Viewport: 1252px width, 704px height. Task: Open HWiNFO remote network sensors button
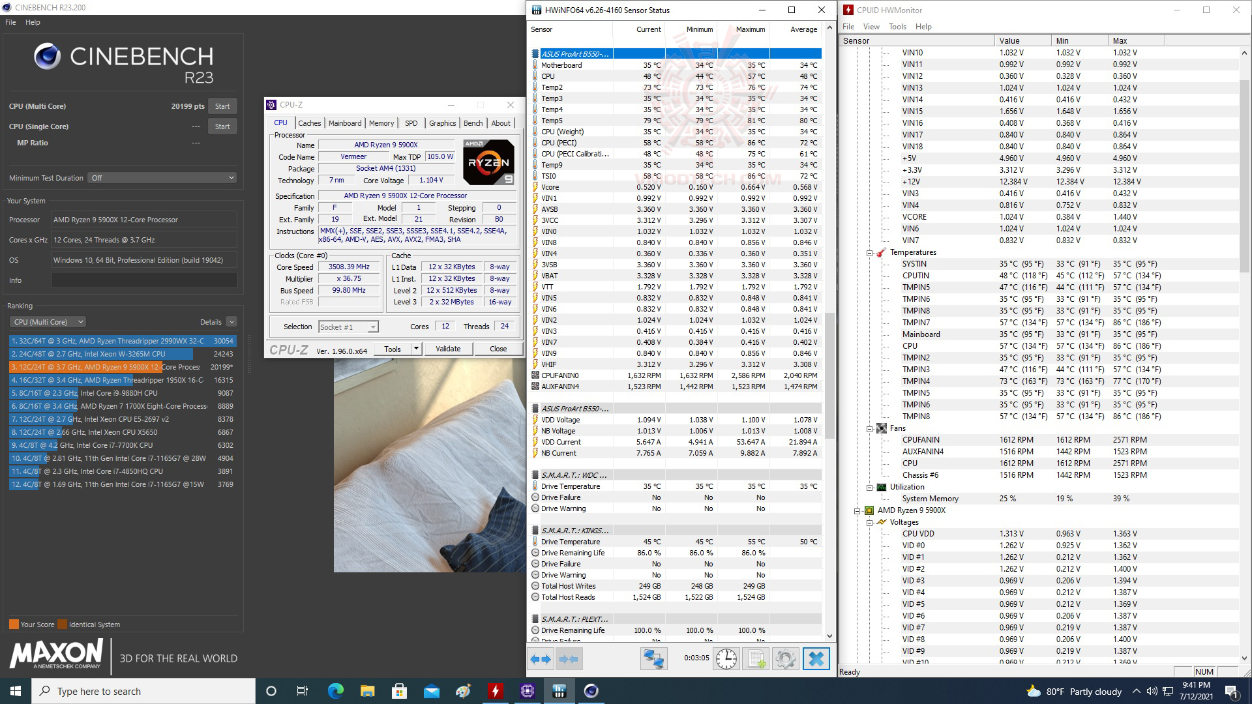[x=653, y=659]
